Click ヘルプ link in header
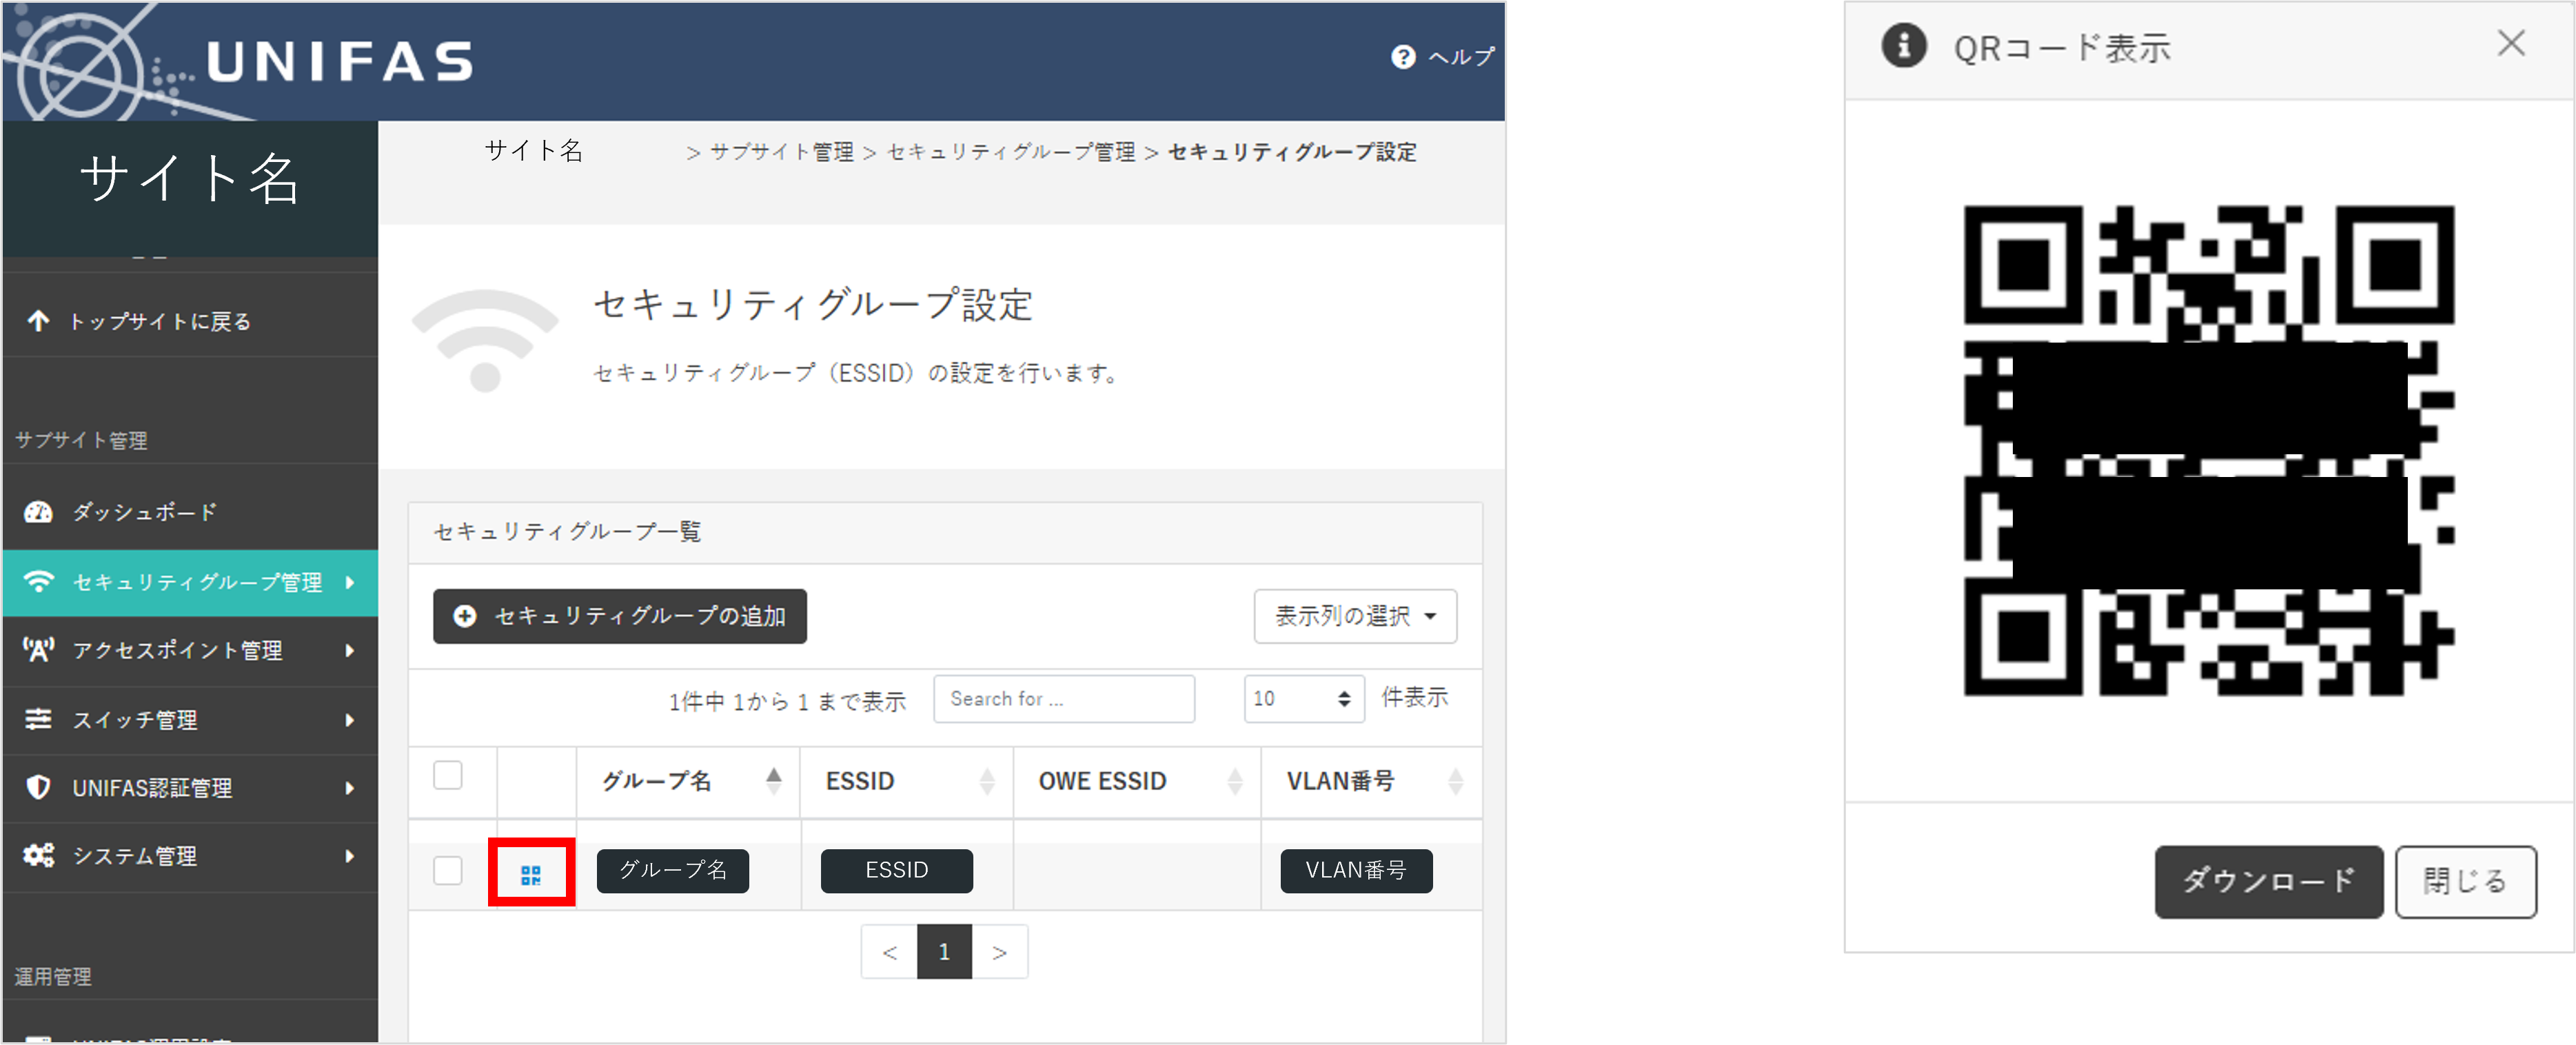This screenshot has height=1045, width=2576. click(1461, 57)
